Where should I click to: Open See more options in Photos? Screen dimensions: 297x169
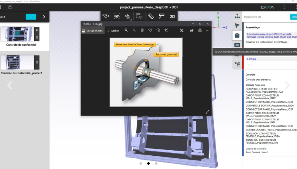click(x=208, y=30)
